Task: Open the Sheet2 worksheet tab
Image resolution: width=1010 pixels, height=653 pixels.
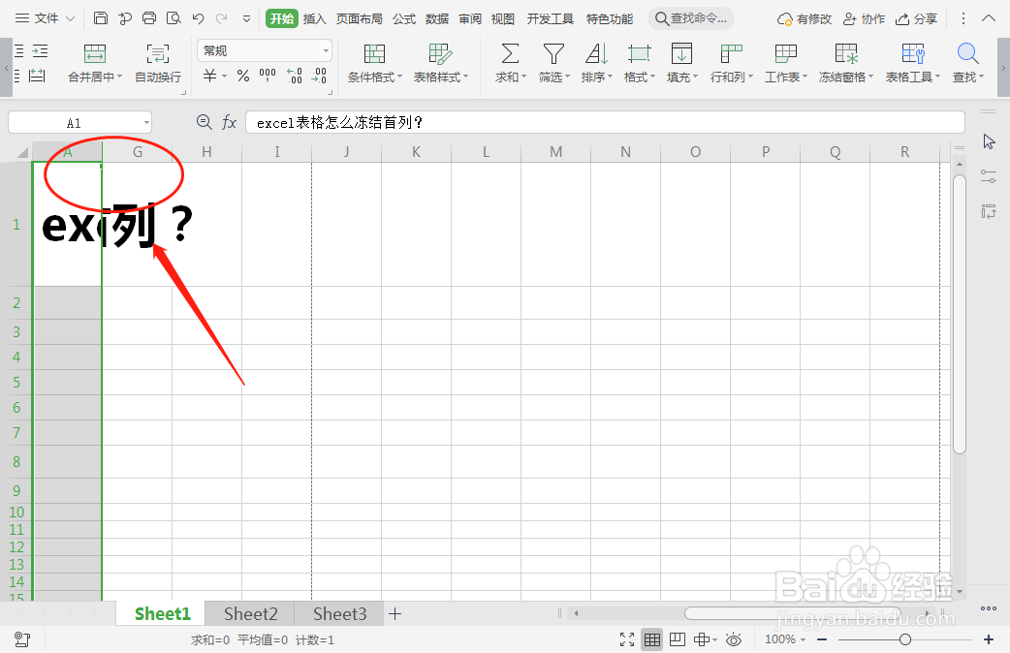Action: pos(251,613)
